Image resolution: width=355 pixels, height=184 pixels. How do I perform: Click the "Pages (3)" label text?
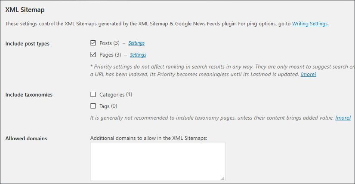click(x=110, y=55)
